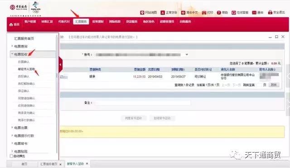The image size is (290, 168).
Task: Open 通知 envelope notification icon
Action: pyautogui.click(x=254, y=13)
